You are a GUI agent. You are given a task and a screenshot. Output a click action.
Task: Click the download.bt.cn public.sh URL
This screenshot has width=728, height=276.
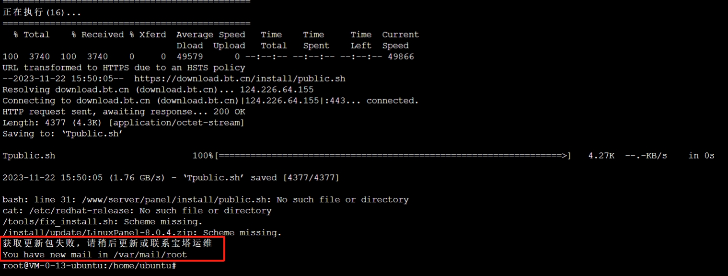240,79
